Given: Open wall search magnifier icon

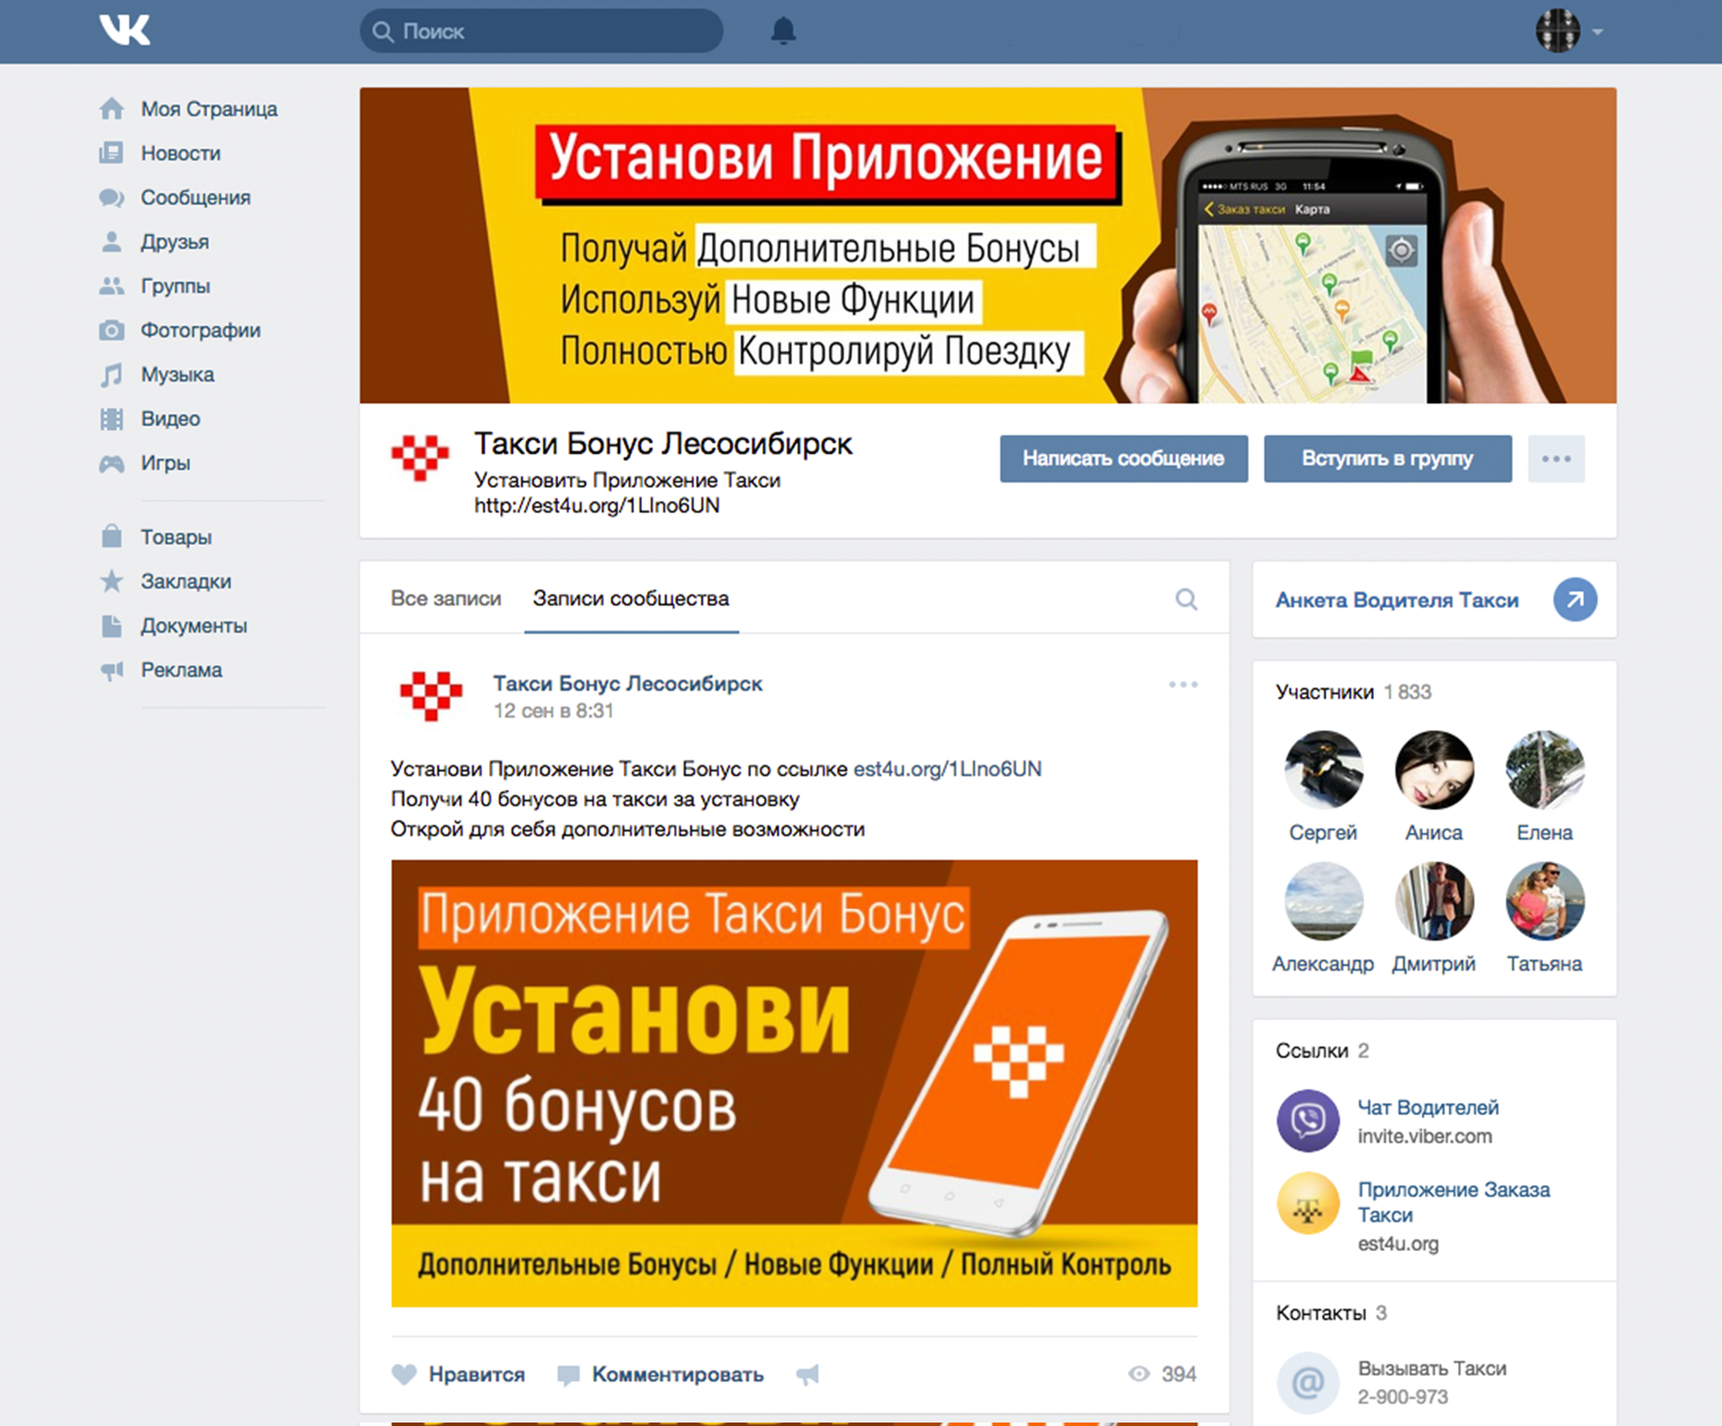Looking at the screenshot, I should [x=1186, y=599].
